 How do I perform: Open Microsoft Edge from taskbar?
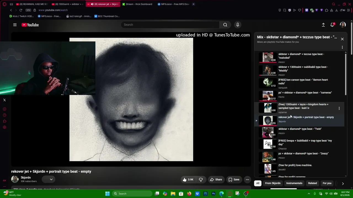[221, 194]
